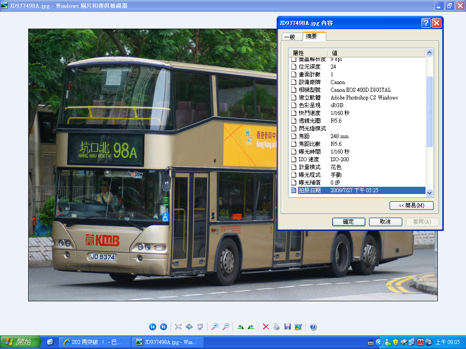Show image at actual size
Image resolution: width=466 pixels, height=349 pixels.
click(x=189, y=327)
